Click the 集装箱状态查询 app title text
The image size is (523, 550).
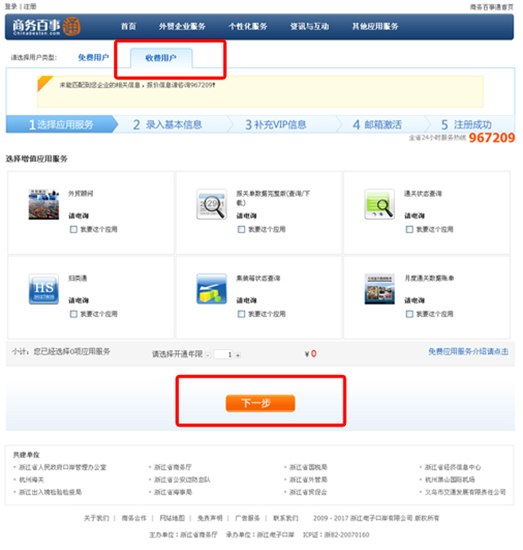tap(258, 279)
